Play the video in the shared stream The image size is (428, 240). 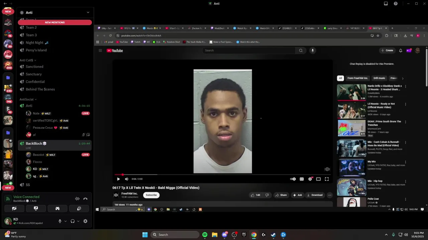tap(118, 179)
